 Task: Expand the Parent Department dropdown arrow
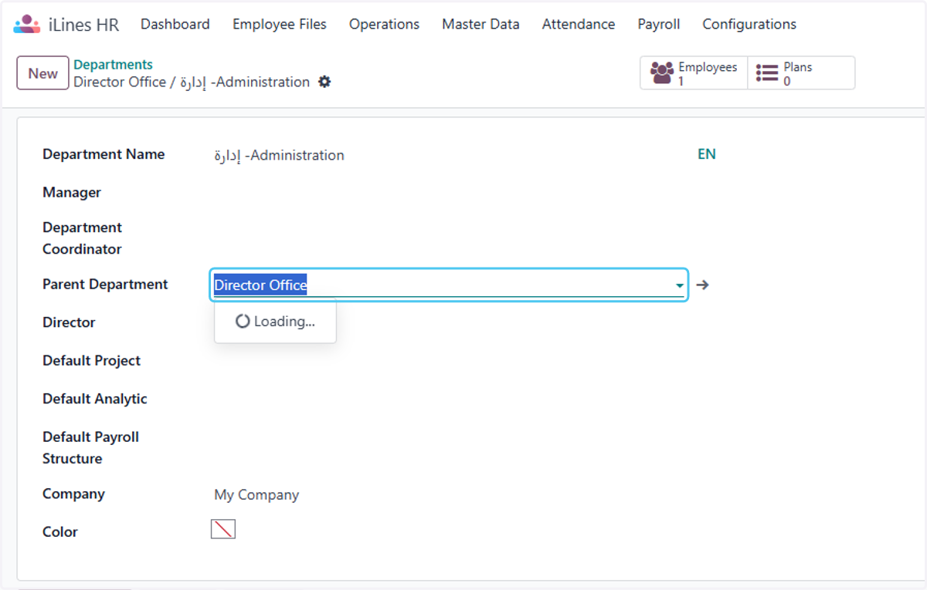(679, 285)
